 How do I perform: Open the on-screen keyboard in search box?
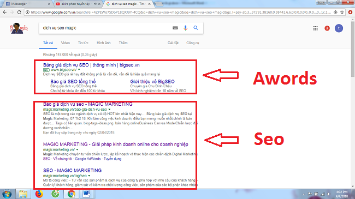click(x=175, y=28)
